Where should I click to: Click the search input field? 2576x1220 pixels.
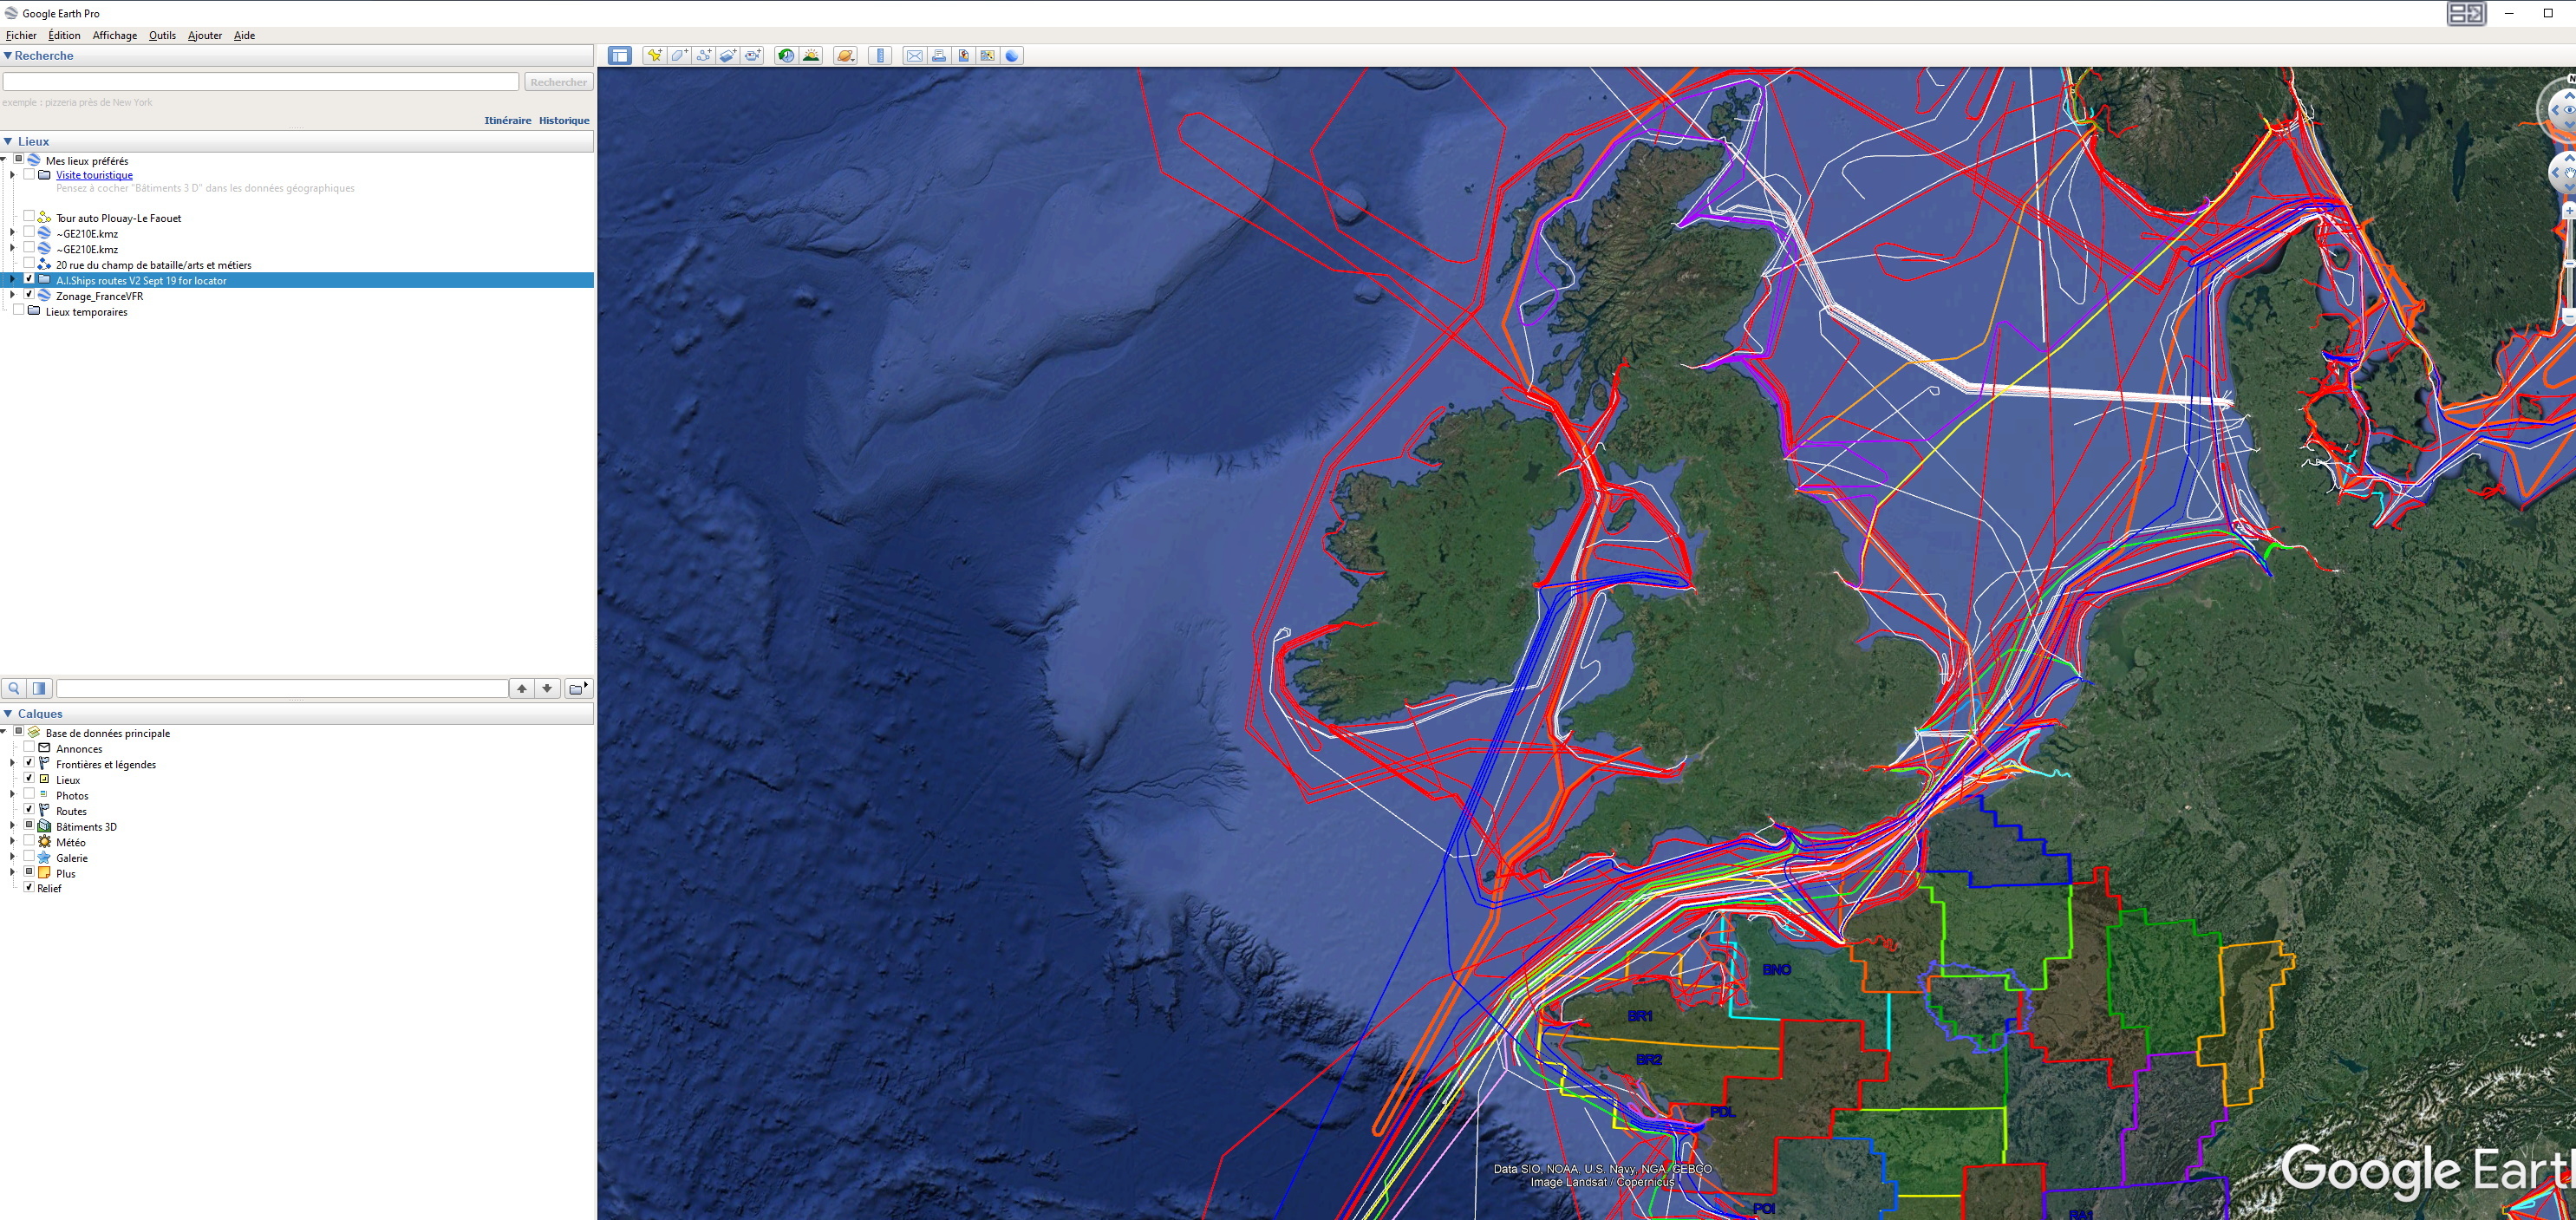point(261,81)
